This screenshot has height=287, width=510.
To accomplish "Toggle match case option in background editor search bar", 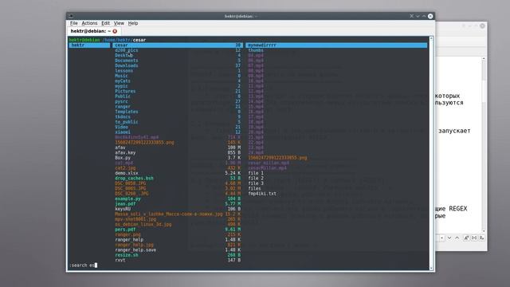I will [x=466, y=238].
